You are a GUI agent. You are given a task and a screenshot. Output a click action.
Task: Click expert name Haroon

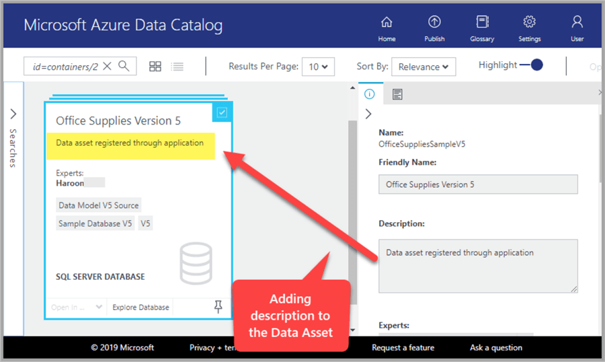click(x=70, y=183)
